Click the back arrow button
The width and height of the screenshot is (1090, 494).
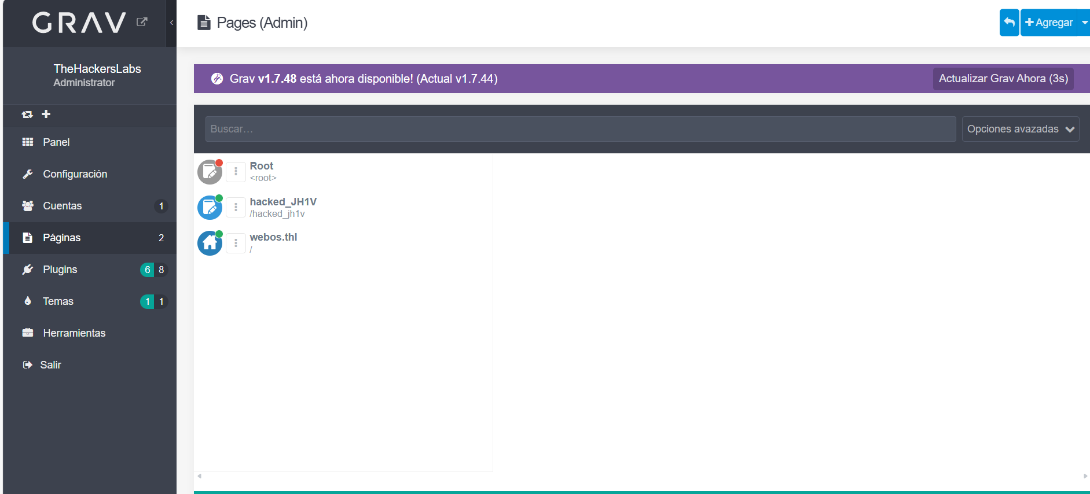pos(1009,23)
